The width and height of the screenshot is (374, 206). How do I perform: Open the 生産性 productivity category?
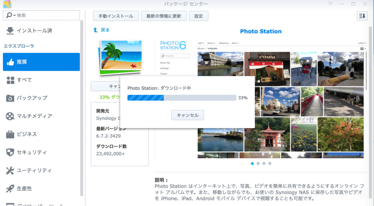coord(42,189)
